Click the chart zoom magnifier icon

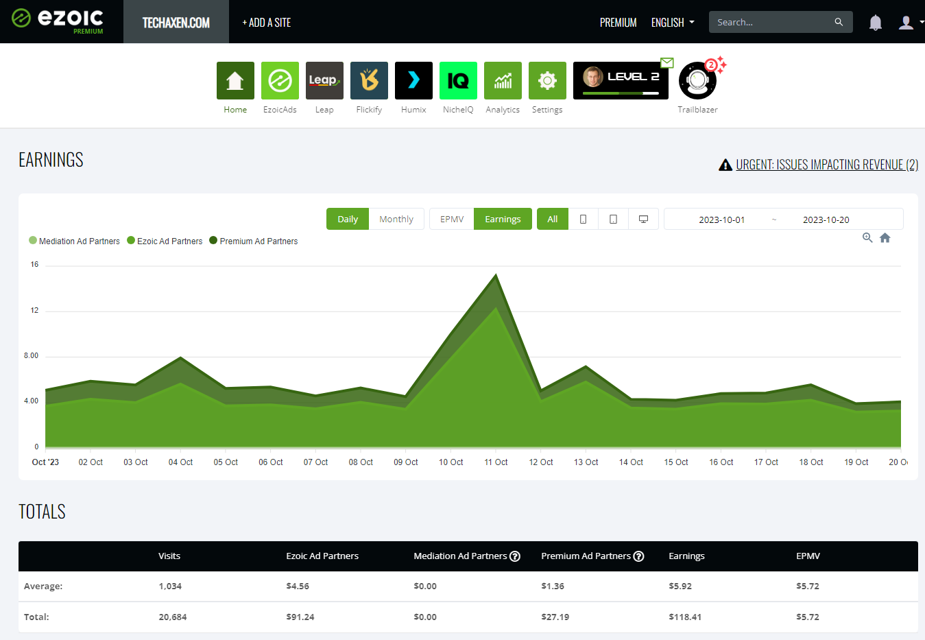click(867, 237)
